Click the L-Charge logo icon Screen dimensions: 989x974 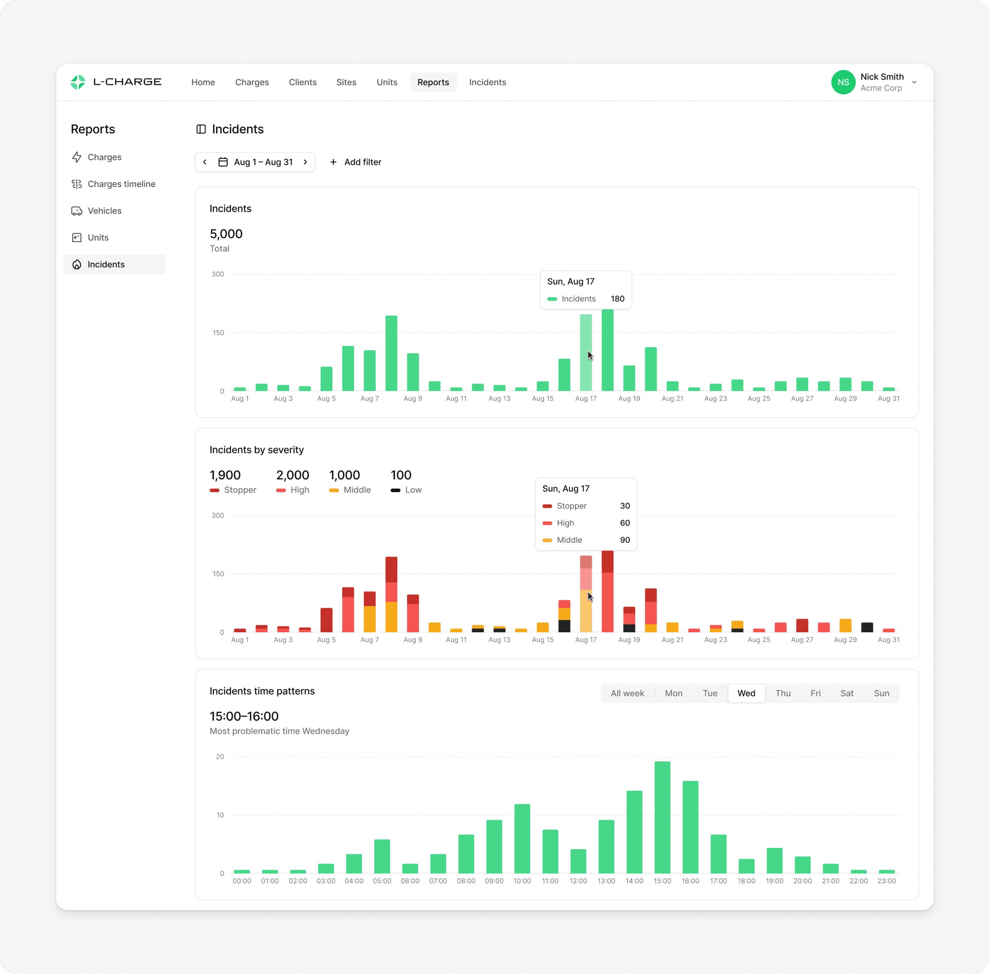(78, 82)
